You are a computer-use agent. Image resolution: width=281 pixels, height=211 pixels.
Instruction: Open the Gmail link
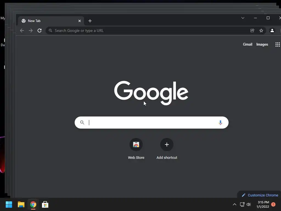[248, 44]
